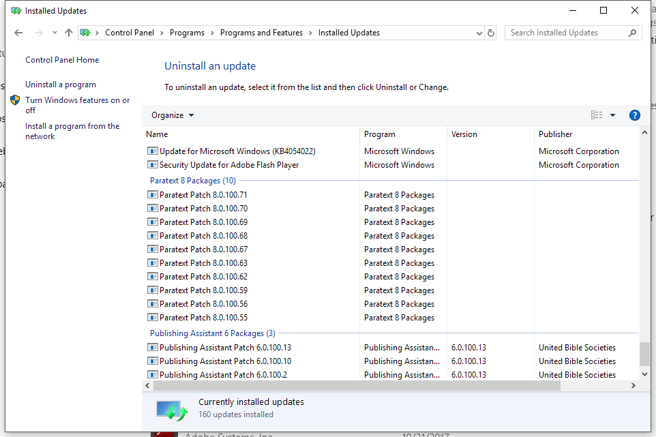Click the vertical scrollbar thumb

[x=644, y=354]
